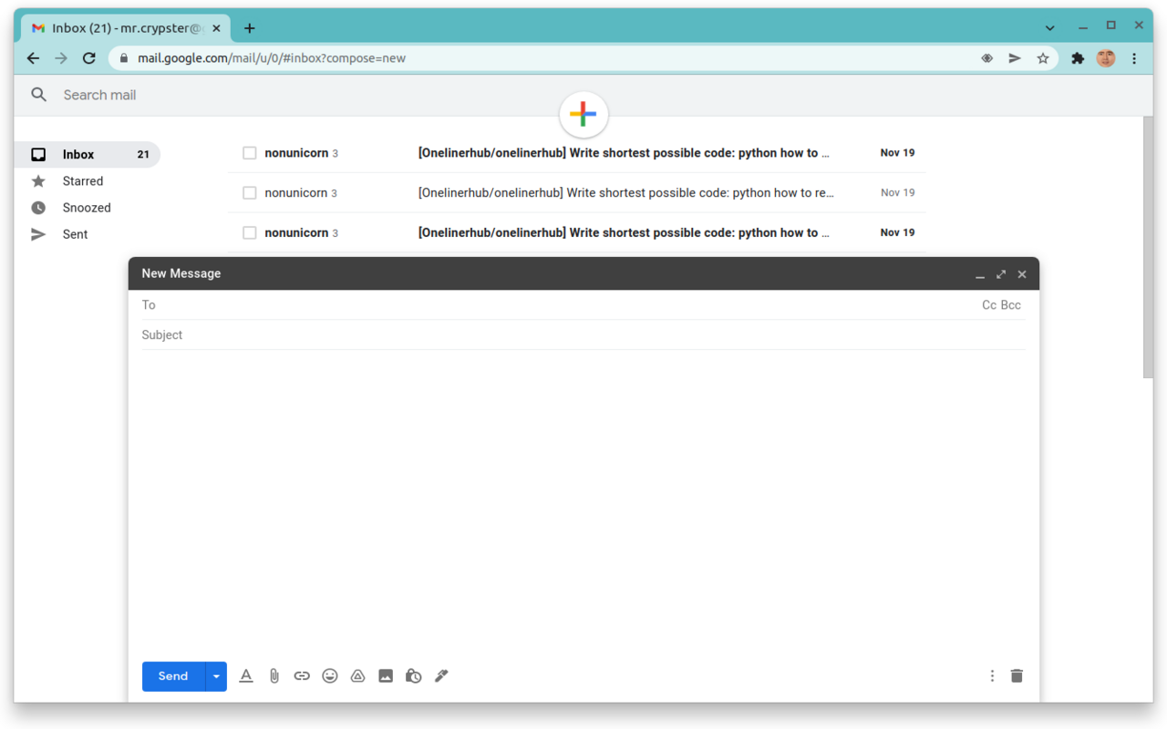The height and width of the screenshot is (729, 1167).
Task: Open more options in compose window
Action: [x=992, y=676]
